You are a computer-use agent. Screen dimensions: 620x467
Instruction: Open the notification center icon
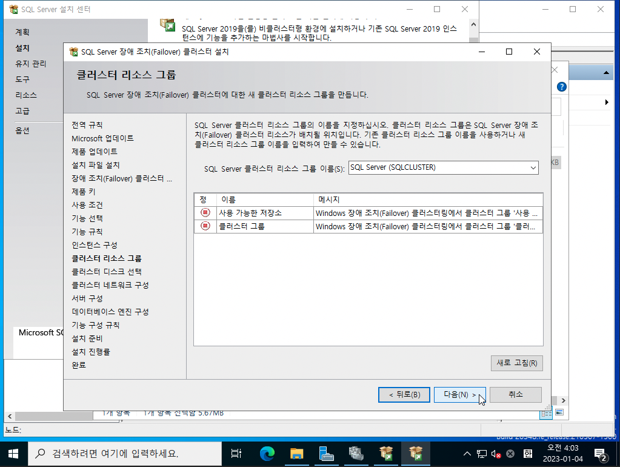click(601, 454)
